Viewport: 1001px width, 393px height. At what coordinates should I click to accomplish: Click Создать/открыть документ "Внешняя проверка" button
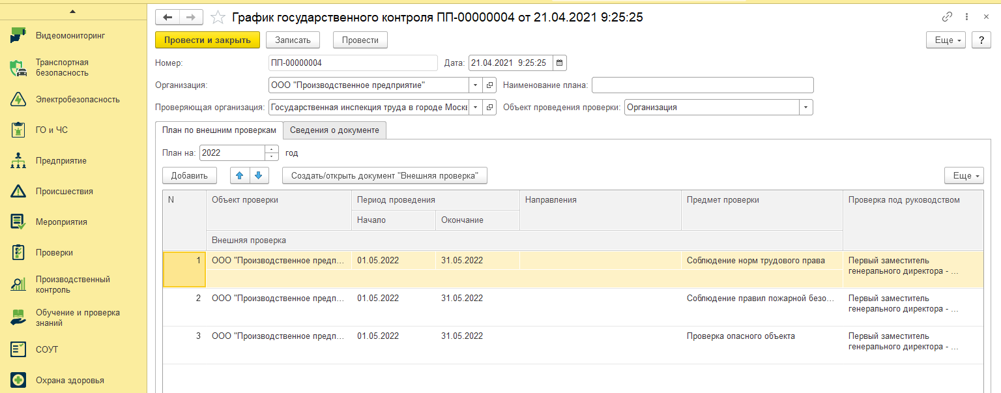pyautogui.click(x=384, y=175)
